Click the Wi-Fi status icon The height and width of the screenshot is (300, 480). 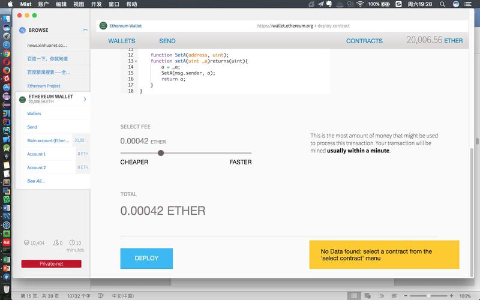point(360,4)
